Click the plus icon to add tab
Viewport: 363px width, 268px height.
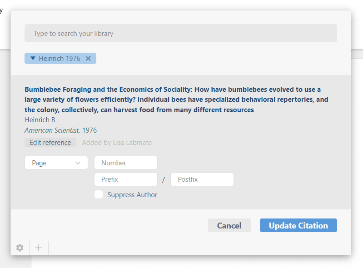tap(39, 248)
